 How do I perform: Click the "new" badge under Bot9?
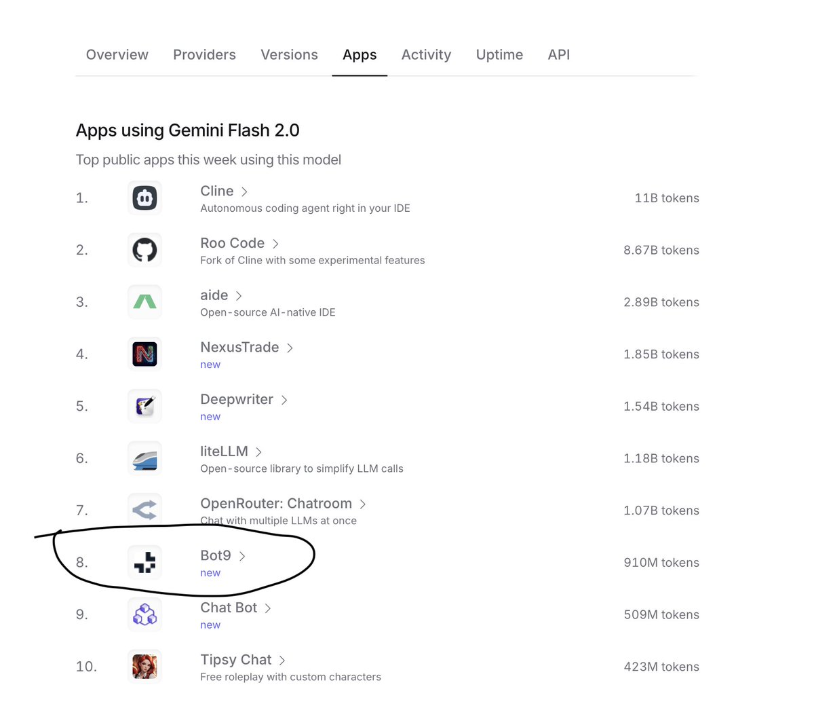210,573
